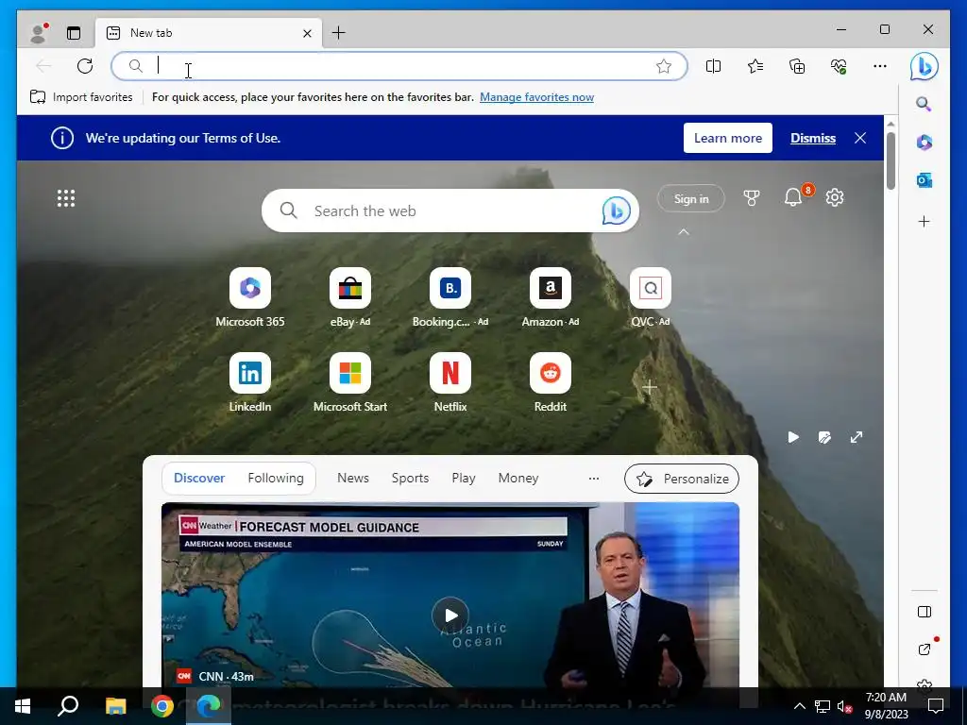
Task: Open the Favorites list icon
Action: click(755, 66)
